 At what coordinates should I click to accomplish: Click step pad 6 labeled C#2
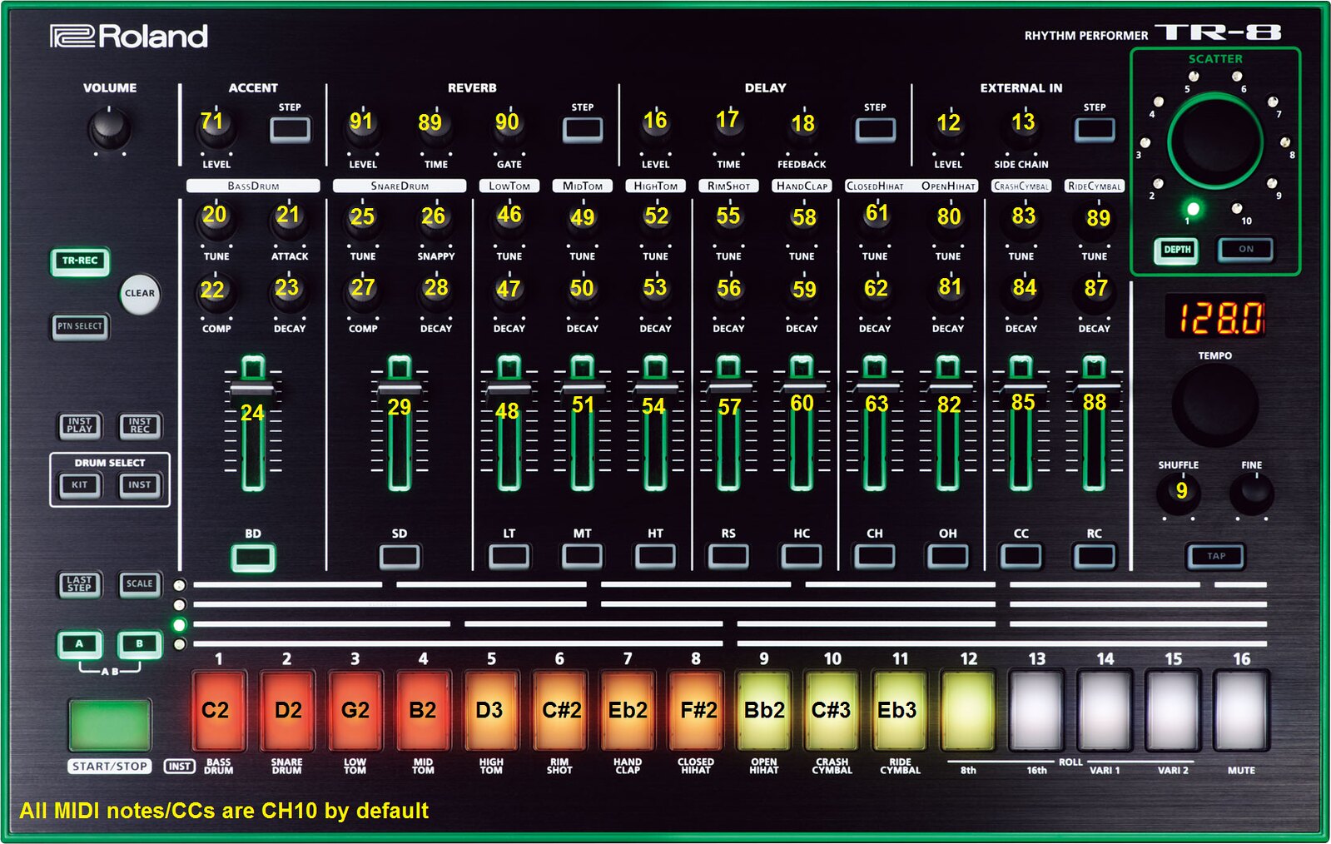click(x=559, y=711)
